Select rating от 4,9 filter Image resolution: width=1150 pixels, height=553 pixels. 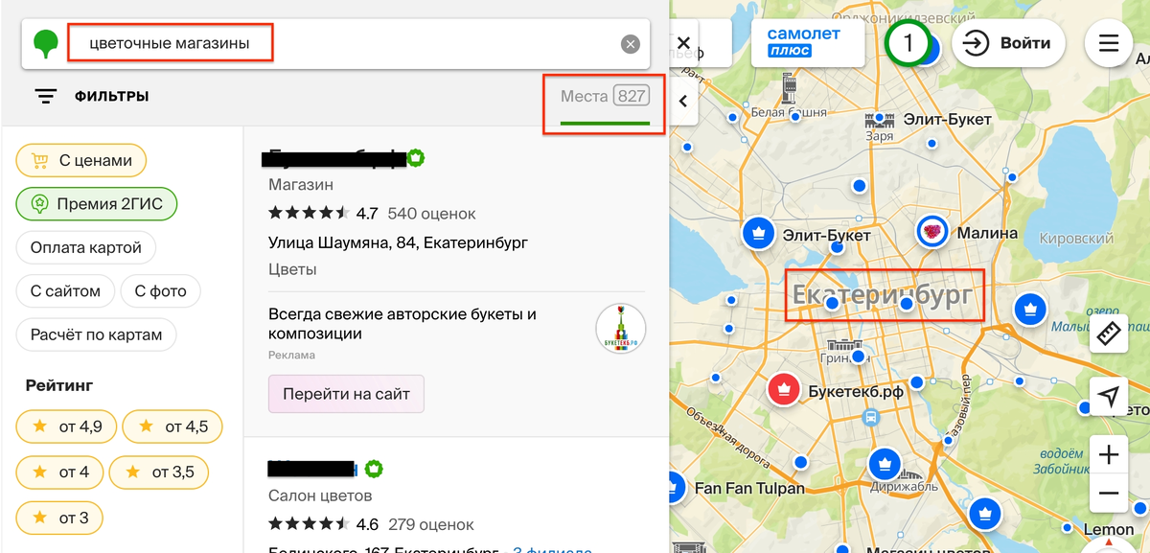tap(66, 426)
